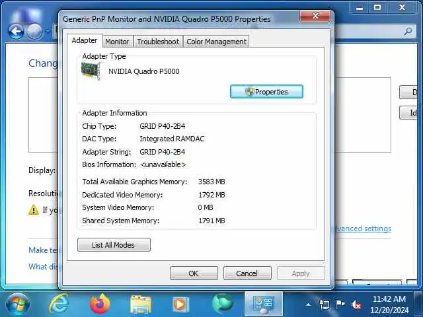Switch to the Monitor tab
This screenshot has width=423, height=317.
(117, 42)
